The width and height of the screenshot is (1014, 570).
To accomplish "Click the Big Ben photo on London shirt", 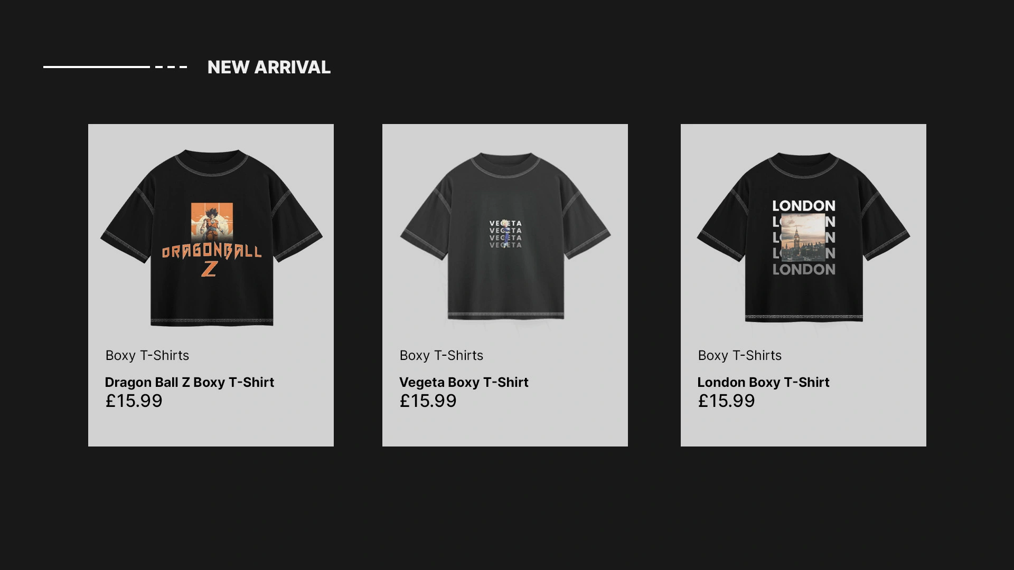I will [803, 237].
